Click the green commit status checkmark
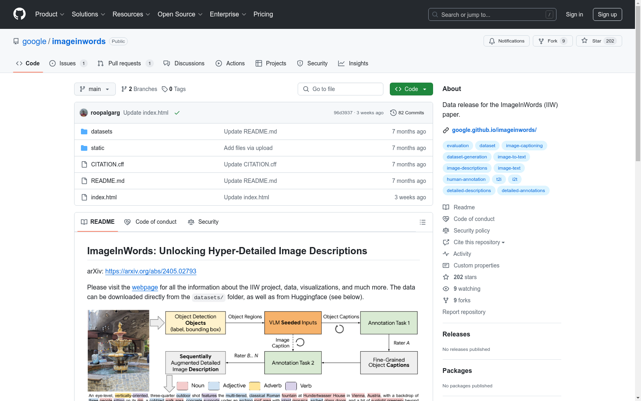The width and height of the screenshot is (641, 401). (177, 113)
